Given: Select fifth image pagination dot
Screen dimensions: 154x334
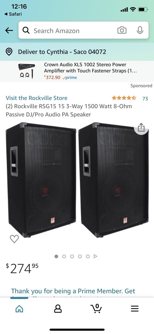Looking at the screenshot, I should click(x=88, y=257).
